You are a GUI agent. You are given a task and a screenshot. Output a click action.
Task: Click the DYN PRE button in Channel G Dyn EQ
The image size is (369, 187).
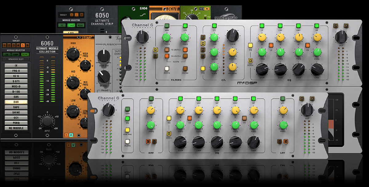point(127,130)
